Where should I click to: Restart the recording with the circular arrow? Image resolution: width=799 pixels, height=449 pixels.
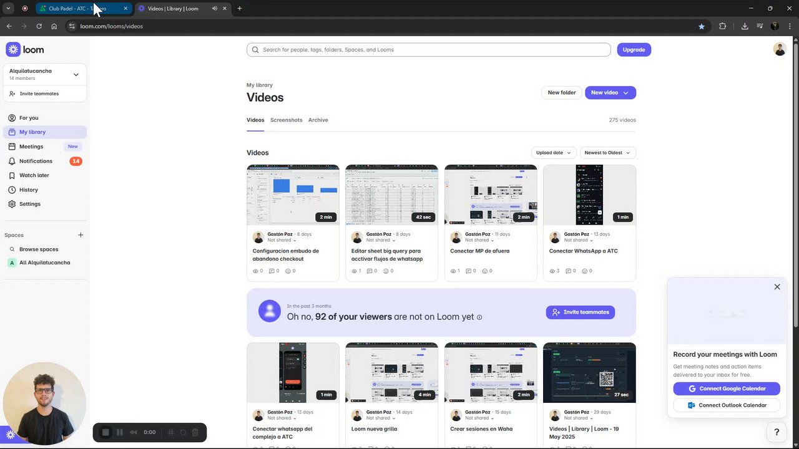183,432
